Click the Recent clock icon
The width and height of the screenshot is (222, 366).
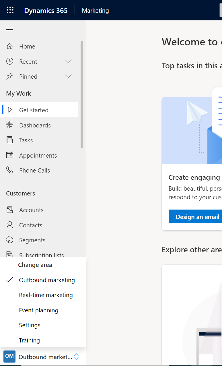tap(10, 61)
